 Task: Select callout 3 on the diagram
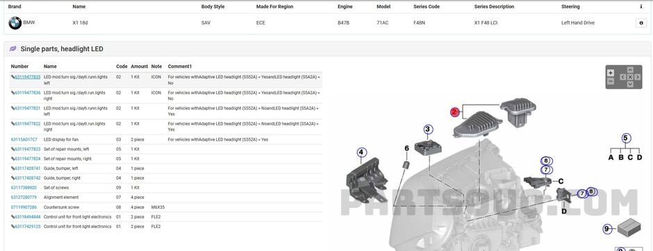coord(428,130)
